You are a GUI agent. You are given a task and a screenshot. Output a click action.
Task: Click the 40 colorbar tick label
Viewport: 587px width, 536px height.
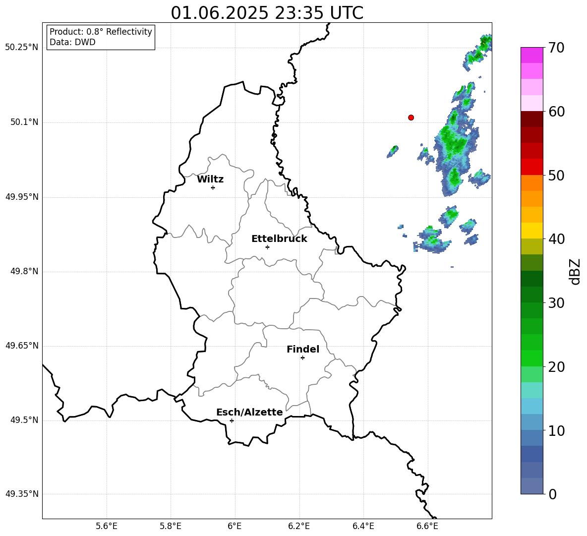(x=556, y=239)
